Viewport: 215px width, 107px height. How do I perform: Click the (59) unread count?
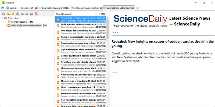45,25
